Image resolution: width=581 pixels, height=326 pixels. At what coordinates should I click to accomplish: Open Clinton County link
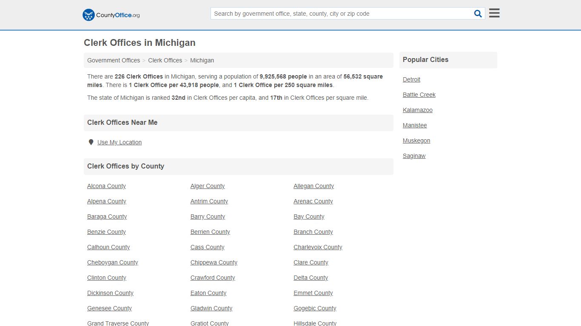107,278
